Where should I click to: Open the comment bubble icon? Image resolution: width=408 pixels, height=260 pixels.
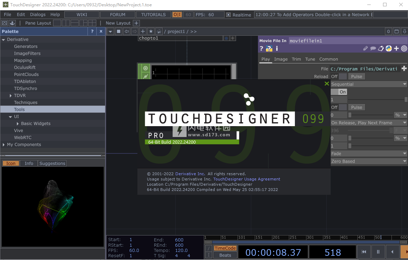click(x=373, y=48)
